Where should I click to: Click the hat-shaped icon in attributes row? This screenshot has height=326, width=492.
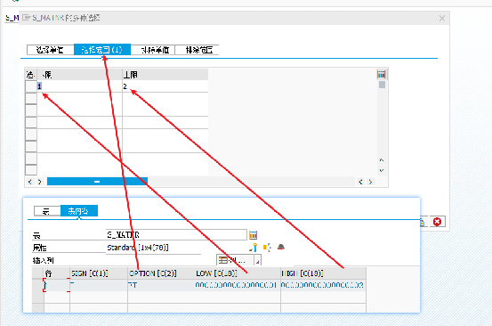(x=281, y=247)
